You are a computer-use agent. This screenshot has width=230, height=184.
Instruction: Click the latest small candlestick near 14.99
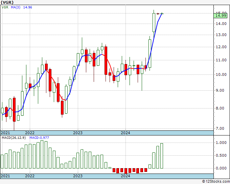pos(162,13)
